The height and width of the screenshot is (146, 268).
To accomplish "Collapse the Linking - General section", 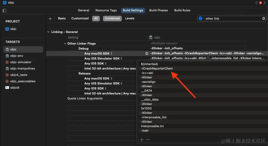I will coord(49,32).
